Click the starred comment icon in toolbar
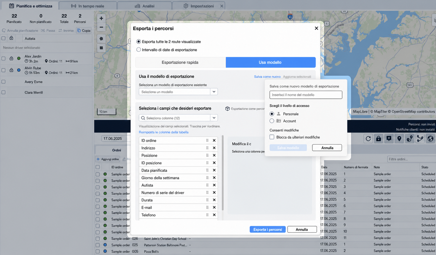The height and width of the screenshot is (255, 436). [x=389, y=139]
